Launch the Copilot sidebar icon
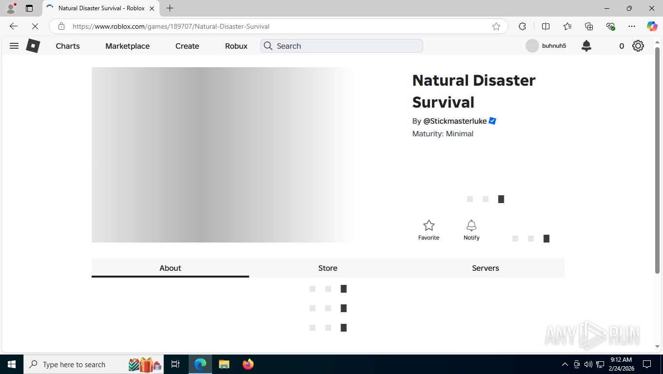The image size is (663, 374). [x=652, y=26]
